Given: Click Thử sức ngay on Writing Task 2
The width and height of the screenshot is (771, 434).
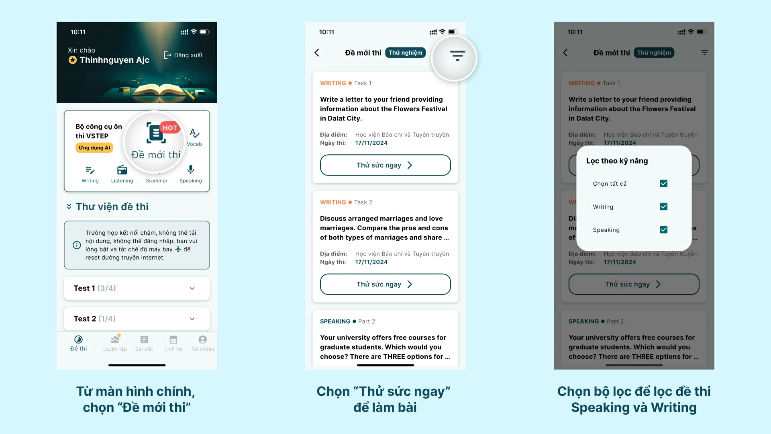Looking at the screenshot, I should click(384, 283).
